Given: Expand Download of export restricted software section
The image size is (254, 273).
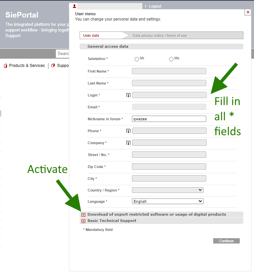Looking at the screenshot, I should [x=83, y=215].
